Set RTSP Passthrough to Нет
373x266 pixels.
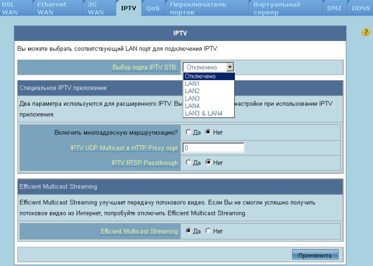[x=209, y=162]
